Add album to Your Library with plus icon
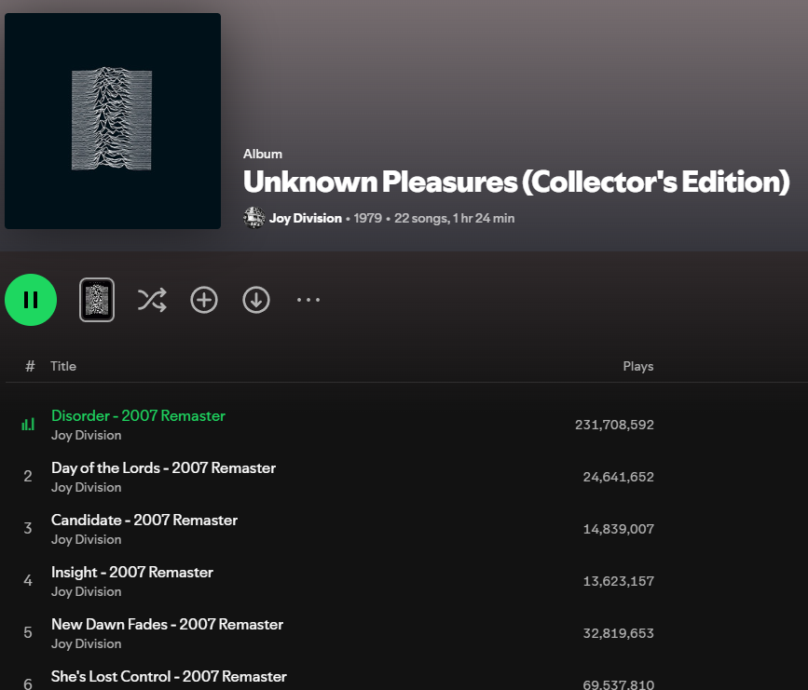This screenshot has width=808, height=690. (x=204, y=300)
